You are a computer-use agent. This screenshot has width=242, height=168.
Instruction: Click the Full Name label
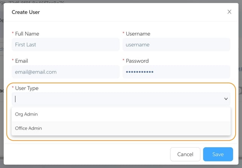[x=27, y=34]
